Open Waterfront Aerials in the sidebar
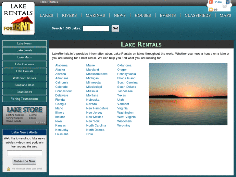 click(25, 78)
